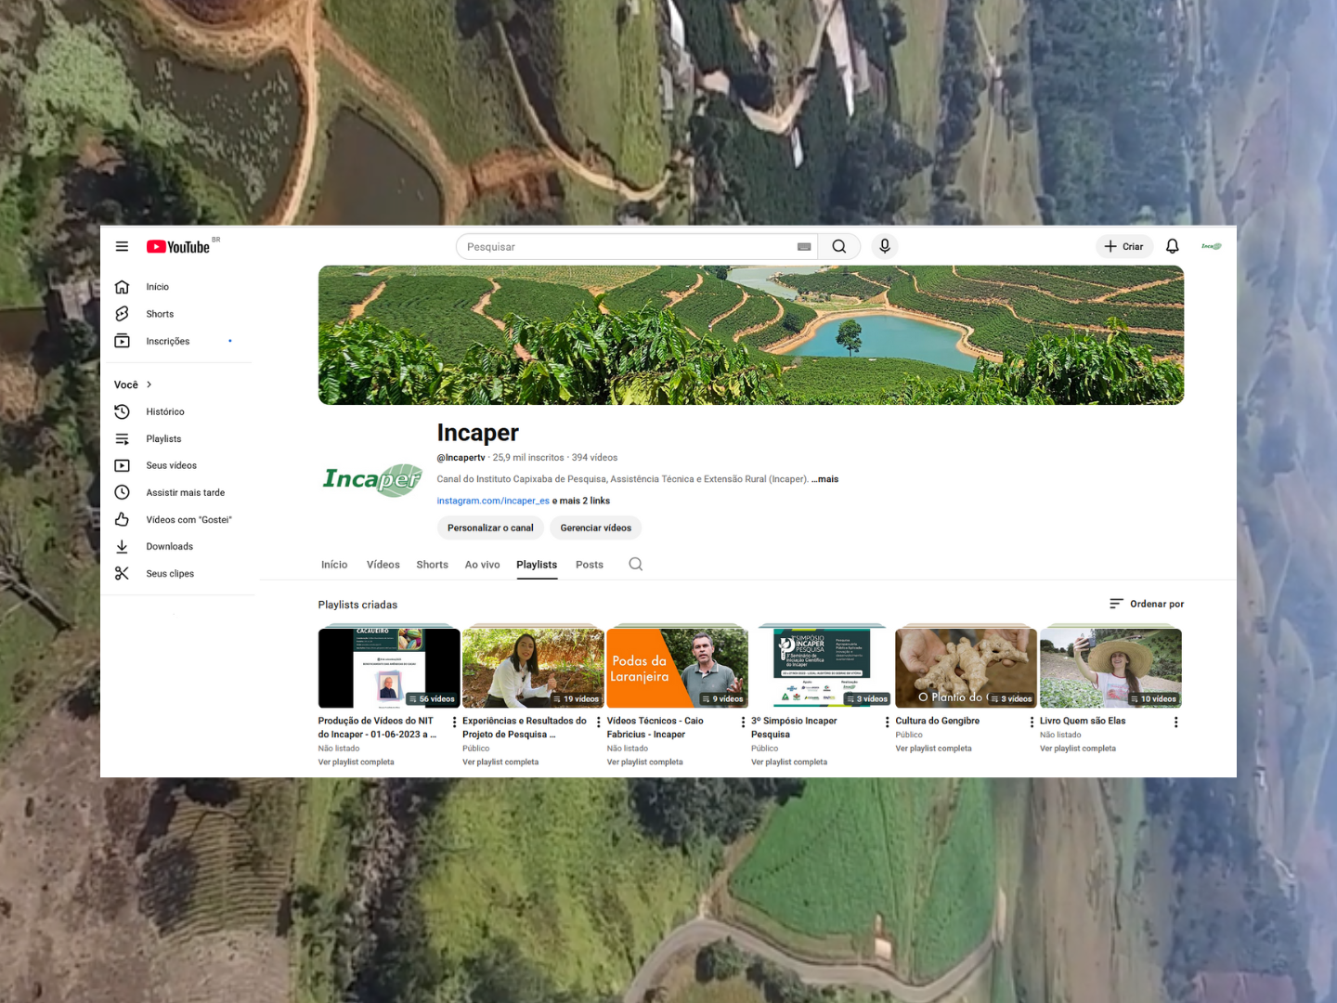The width and height of the screenshot is (1337, 1003).
Task: Switch to the Posts tab
Action: [x=590, y=565]
